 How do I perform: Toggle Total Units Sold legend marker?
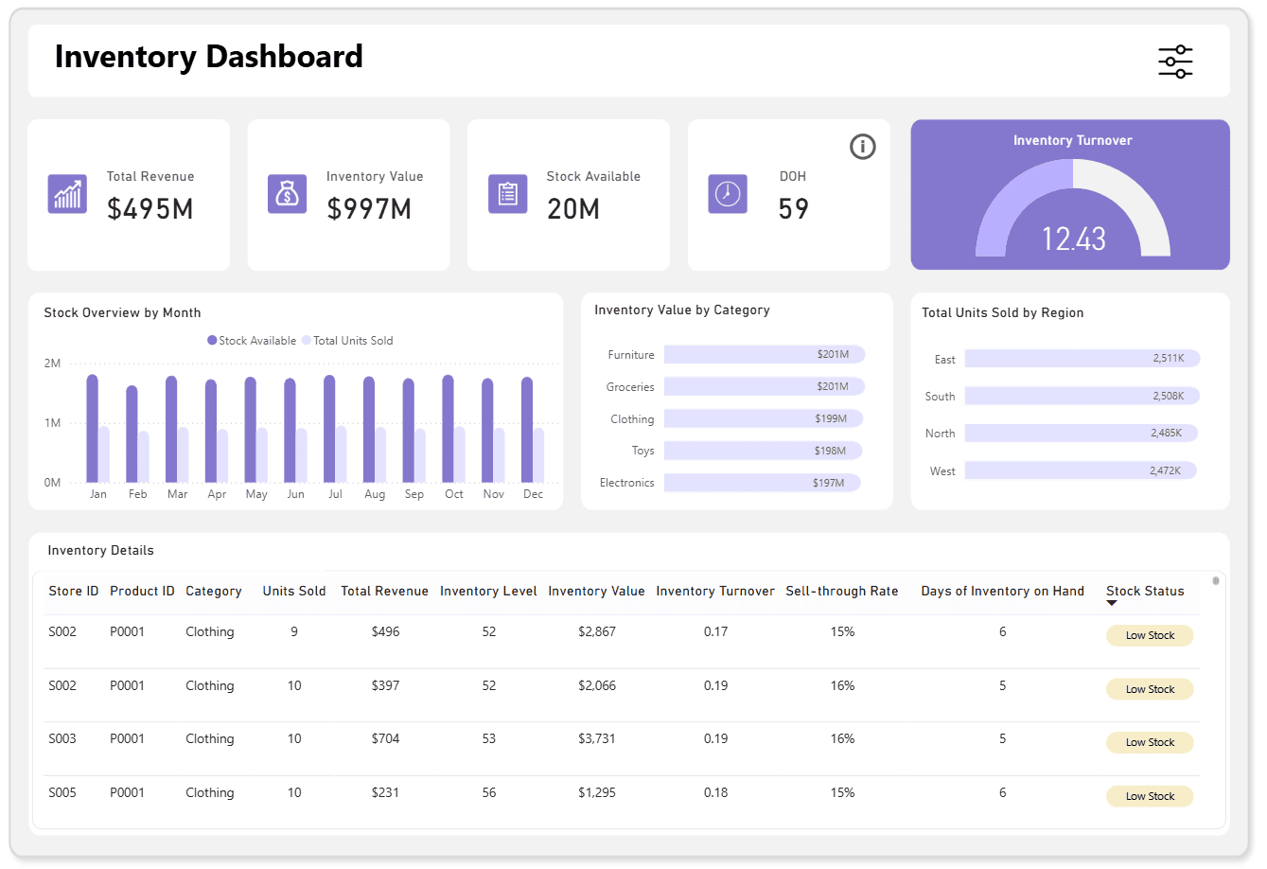pyautogui.click(x=307, y=341)
